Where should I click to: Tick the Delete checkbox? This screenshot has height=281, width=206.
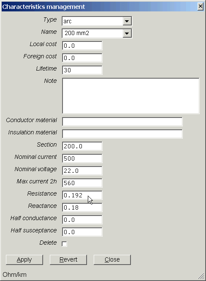tap(64, 244)
